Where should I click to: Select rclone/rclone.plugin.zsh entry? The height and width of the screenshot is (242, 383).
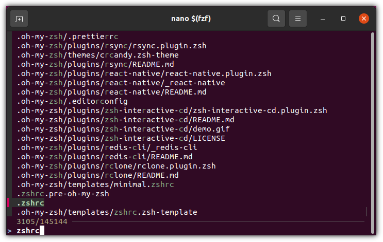116,166
